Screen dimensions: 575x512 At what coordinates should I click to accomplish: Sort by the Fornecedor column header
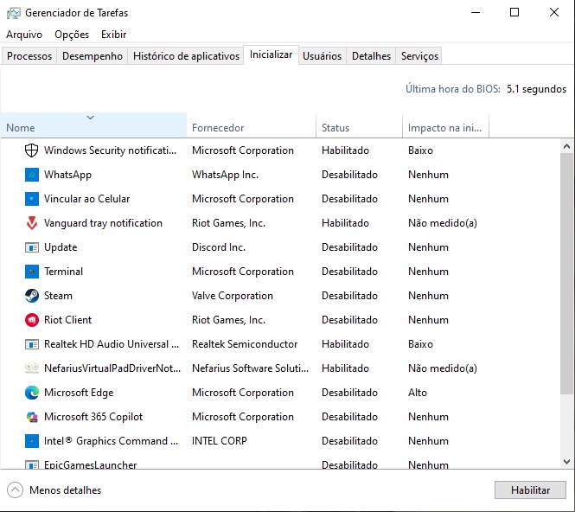(252, 125)
